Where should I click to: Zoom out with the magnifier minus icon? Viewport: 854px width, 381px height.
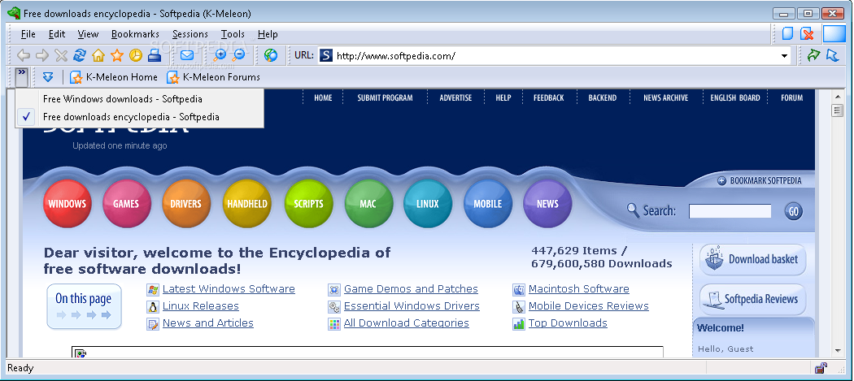point(238,55)
